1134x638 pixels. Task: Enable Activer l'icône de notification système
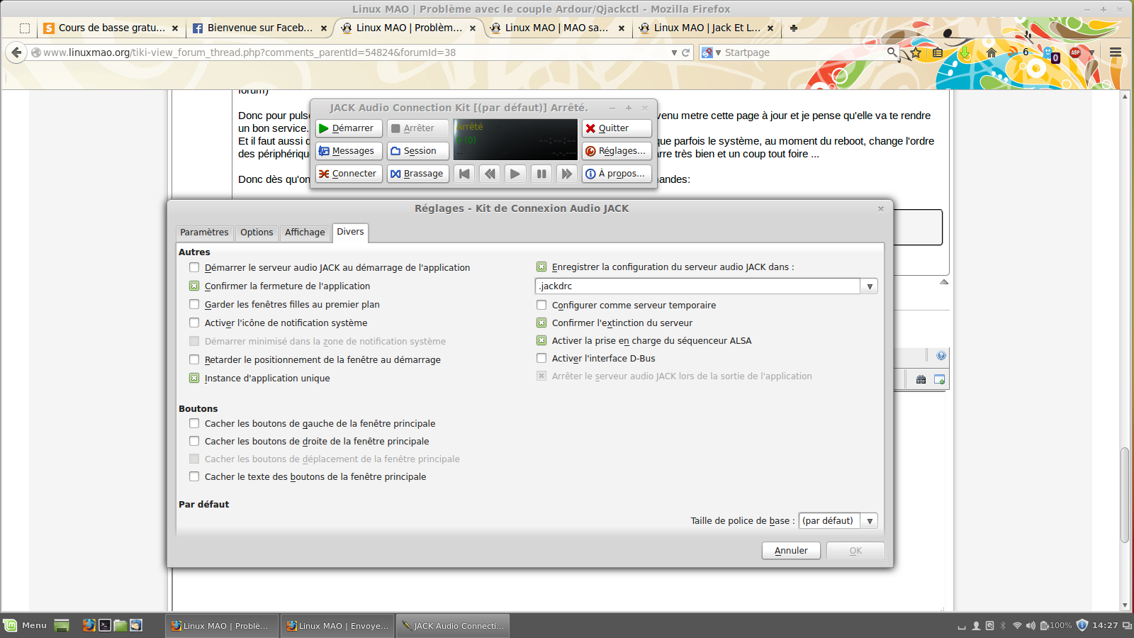pos(194,323)
